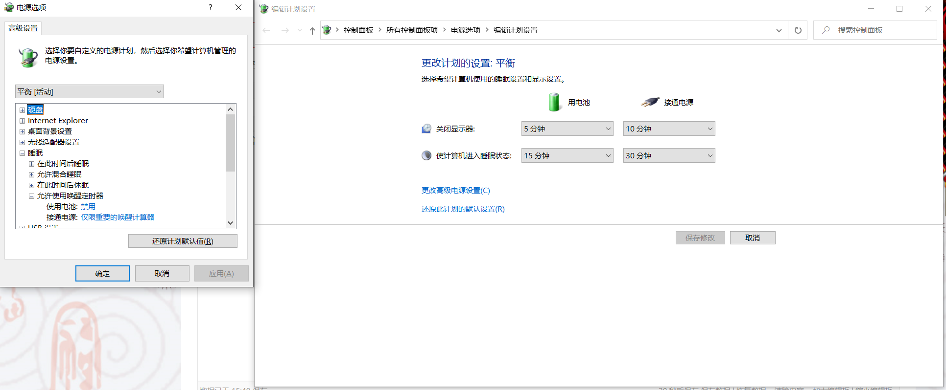Select the 硬盘 tree item
This screenshot has width=946, height=390.
coord(35,109)
